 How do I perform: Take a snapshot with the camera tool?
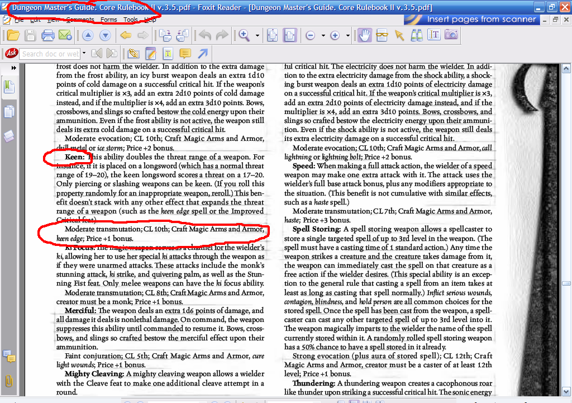451,35
